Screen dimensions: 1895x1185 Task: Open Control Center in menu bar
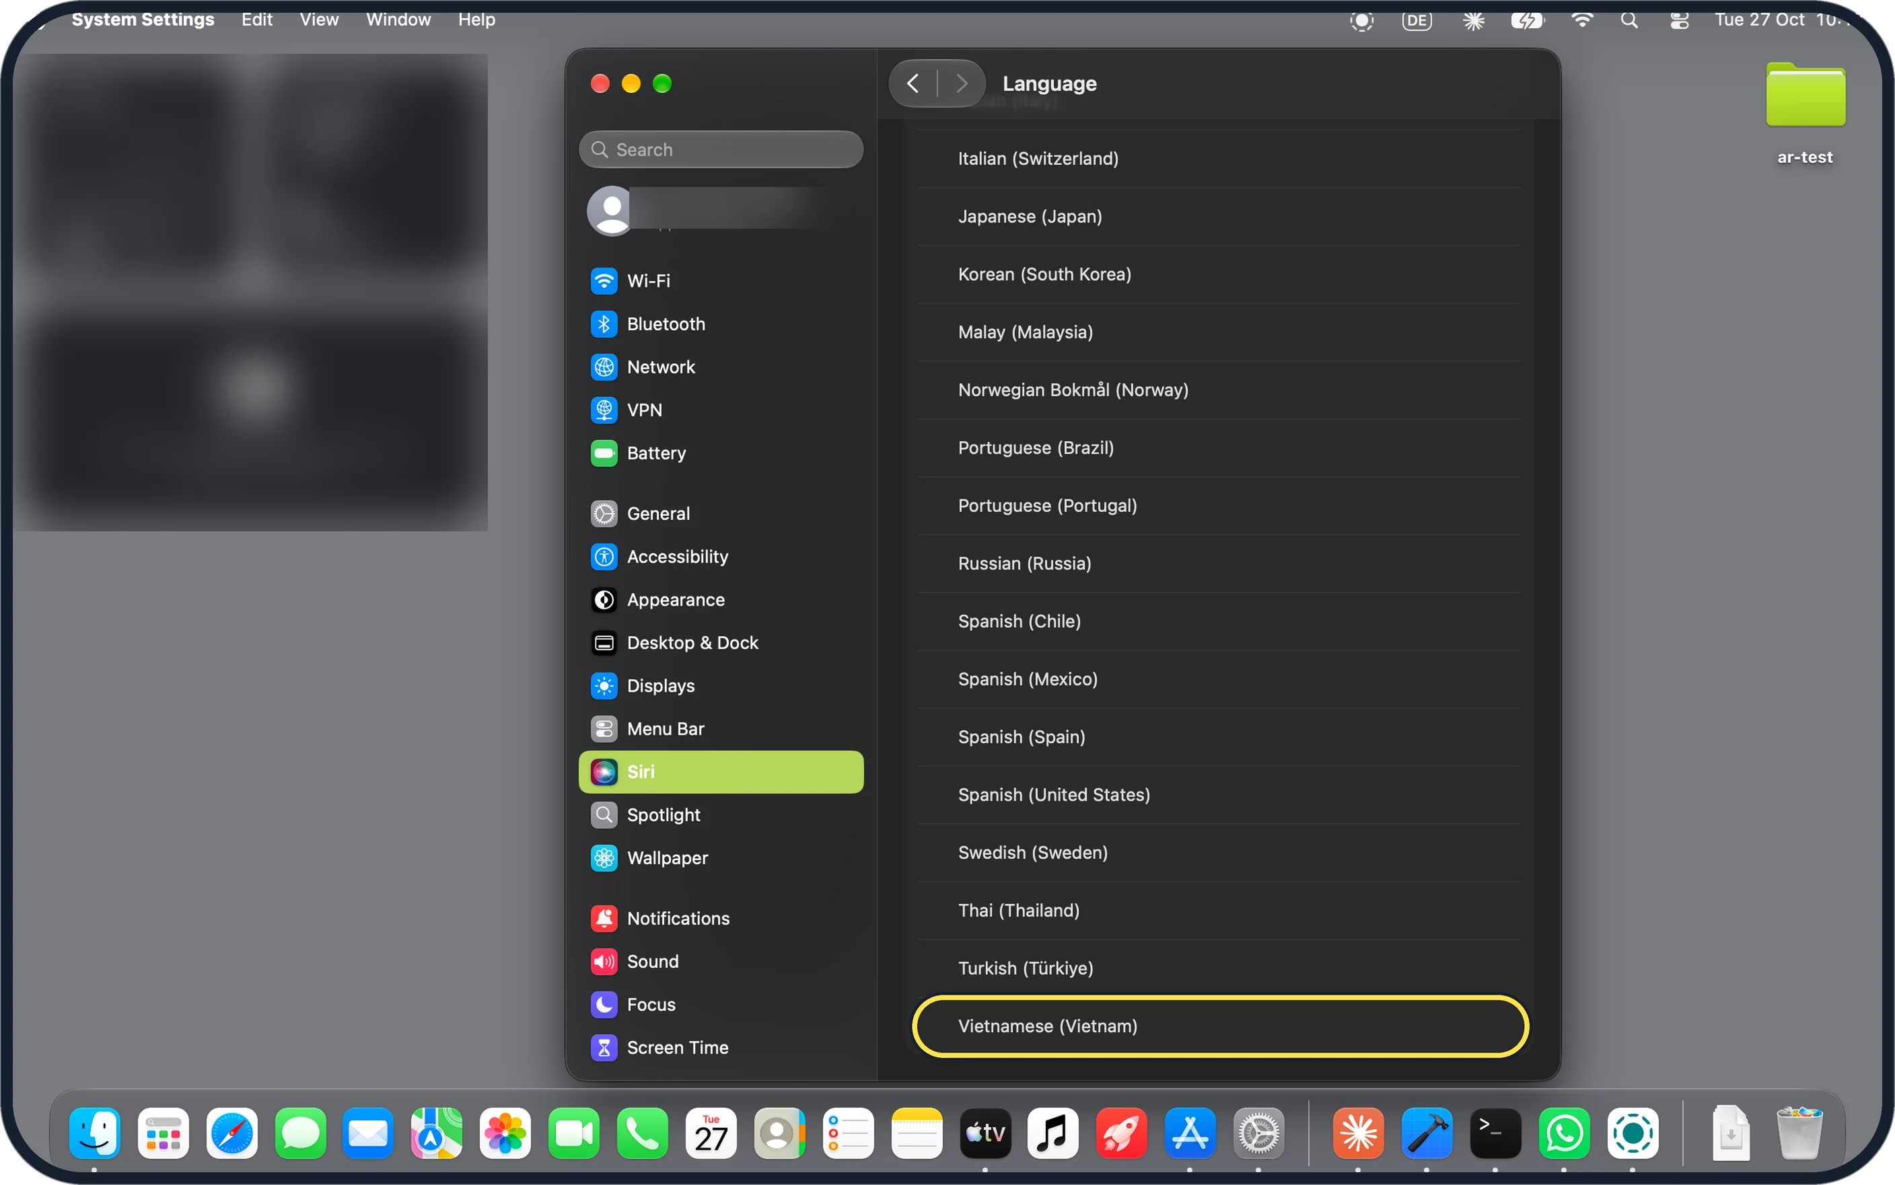(1678, 20)
